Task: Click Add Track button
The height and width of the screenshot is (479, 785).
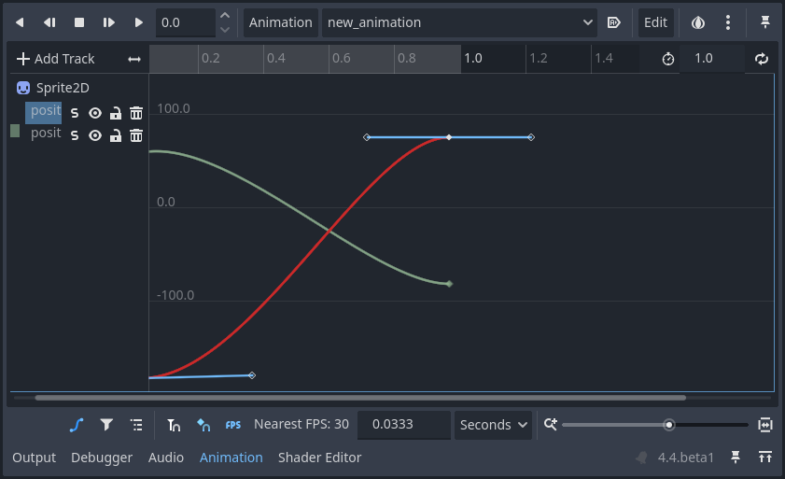Action: tap(55, 59)
